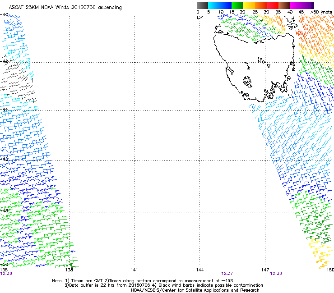Select the "-46" latitude axis label
Screen dimensions: 334x293
4,159
